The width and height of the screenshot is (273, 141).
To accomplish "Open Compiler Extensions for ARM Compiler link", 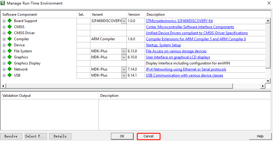I will 196,39.
